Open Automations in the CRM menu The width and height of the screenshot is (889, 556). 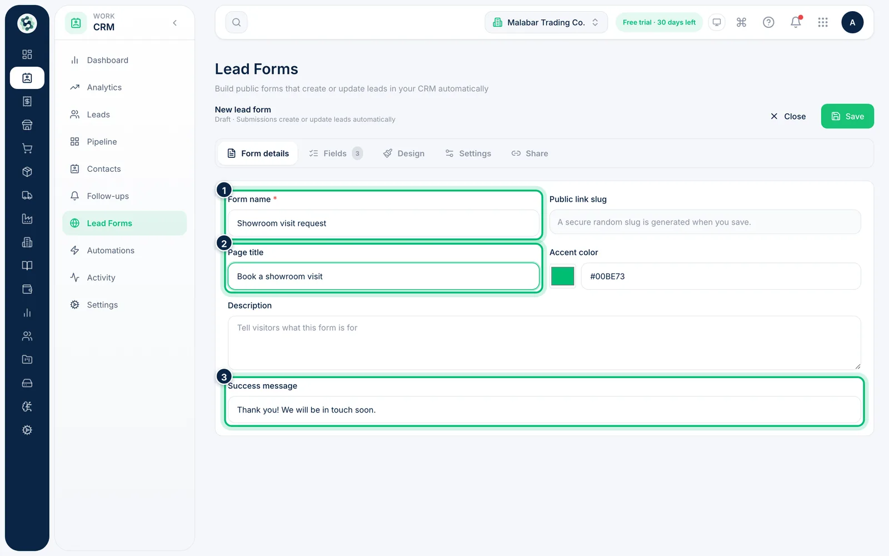[124, 250]
